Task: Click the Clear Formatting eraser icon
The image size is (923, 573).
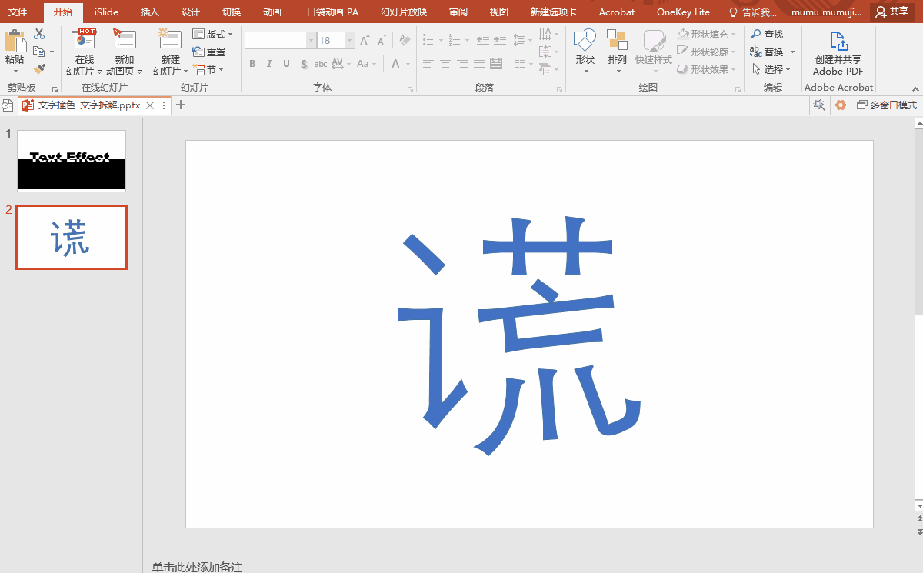Action: click(x=405, y=40)
